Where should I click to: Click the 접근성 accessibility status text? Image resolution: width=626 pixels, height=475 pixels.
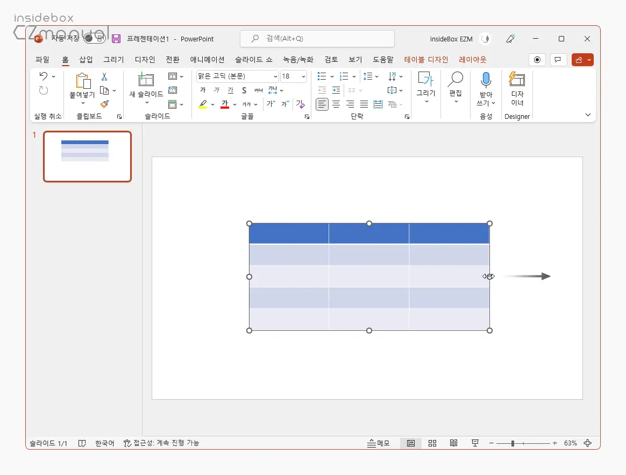(x=161, y=443)
